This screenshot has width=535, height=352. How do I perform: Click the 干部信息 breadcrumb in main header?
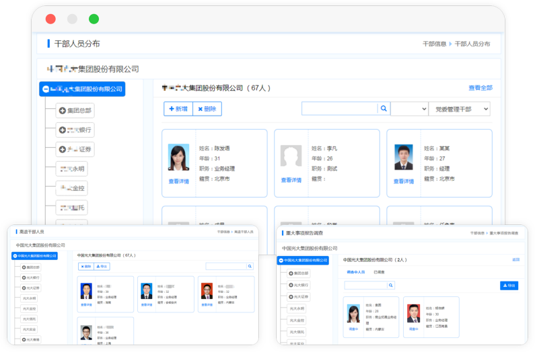pos(434,44)
